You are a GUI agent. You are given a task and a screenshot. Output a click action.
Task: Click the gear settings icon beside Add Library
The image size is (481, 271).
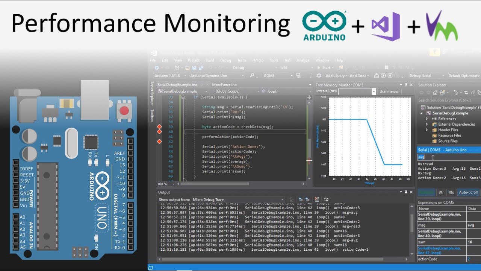point(319,76)
